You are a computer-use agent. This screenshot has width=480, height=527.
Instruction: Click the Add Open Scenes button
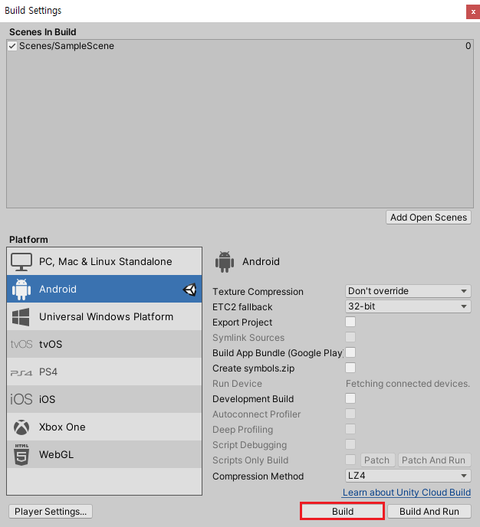tap(429, 218)
